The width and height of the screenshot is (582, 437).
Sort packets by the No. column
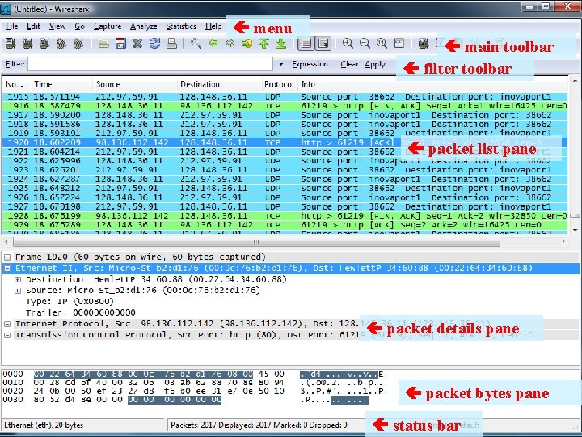pyautogui.click(x=16, y=84)
